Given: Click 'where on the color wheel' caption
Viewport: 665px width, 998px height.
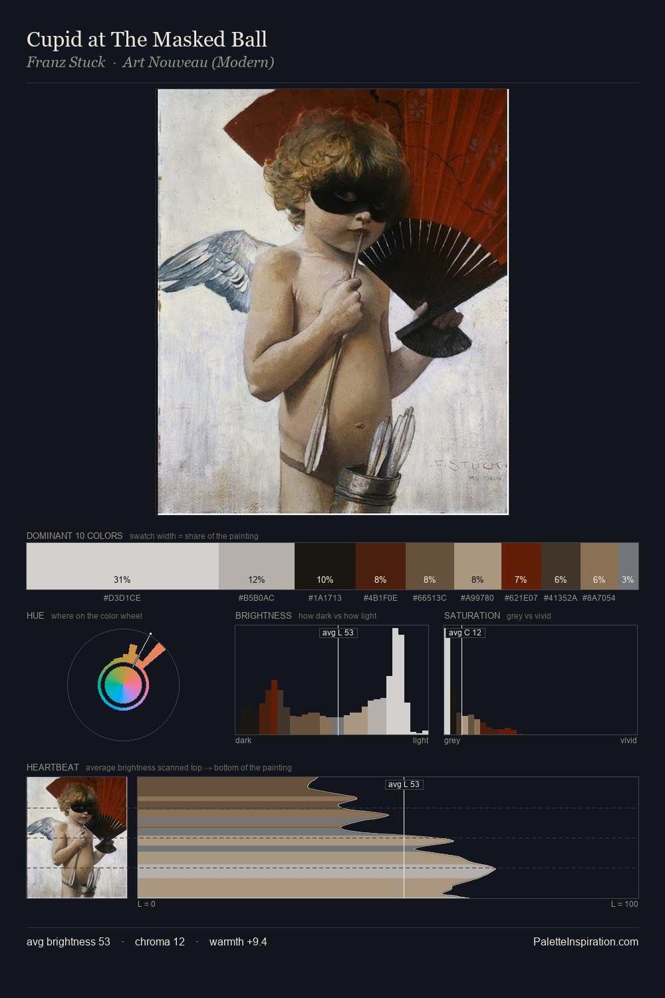Looking at the screenshot, I should [96, 616].
